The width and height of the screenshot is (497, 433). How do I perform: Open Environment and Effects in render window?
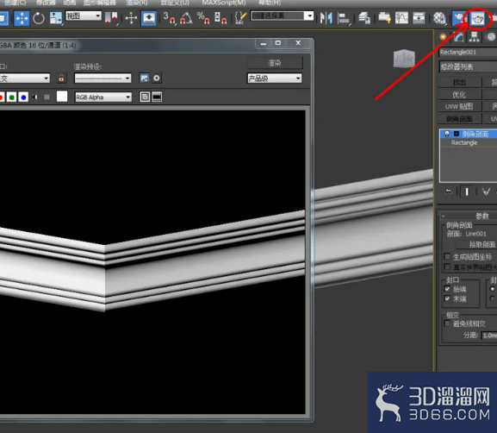pos(157,78)
